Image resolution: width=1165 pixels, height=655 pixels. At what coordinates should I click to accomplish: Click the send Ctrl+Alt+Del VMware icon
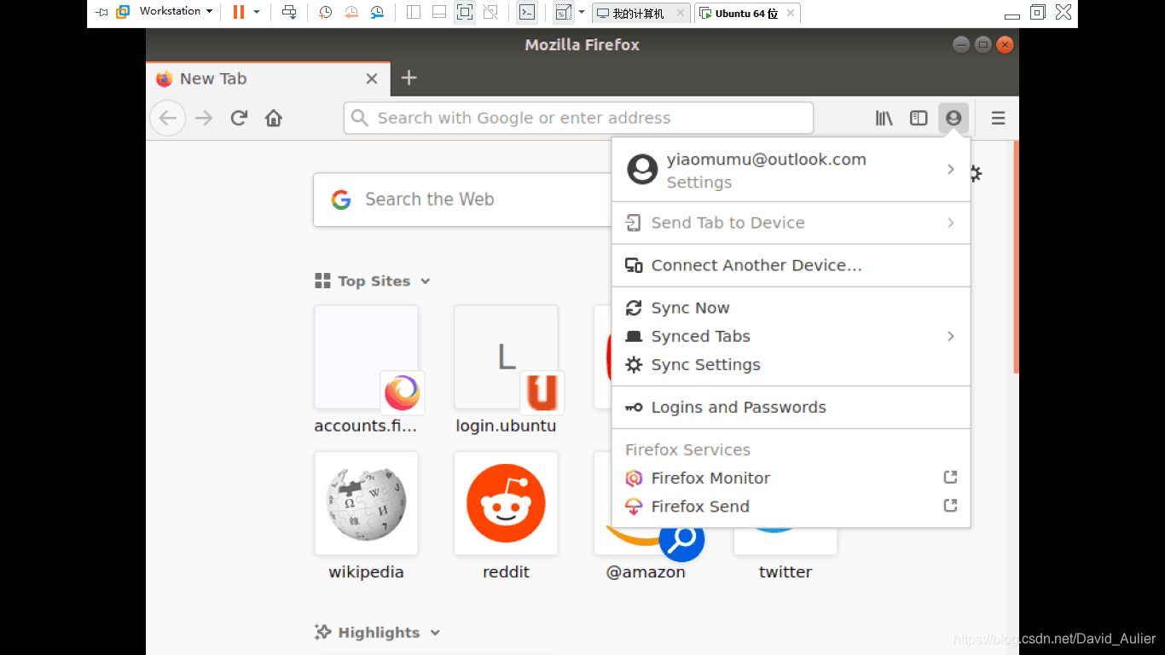289,12
